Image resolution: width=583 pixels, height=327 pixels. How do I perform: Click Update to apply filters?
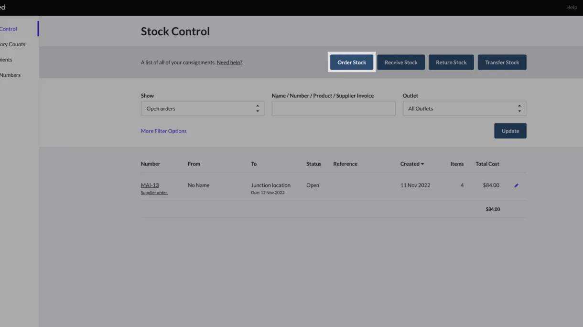point(510,131)
